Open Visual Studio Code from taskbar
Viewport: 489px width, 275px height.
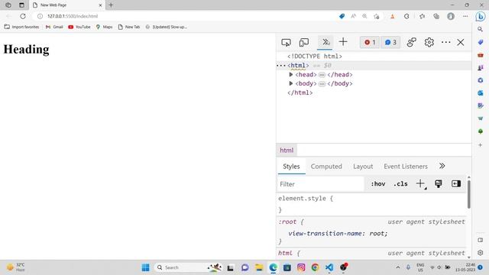pos(329,267)
